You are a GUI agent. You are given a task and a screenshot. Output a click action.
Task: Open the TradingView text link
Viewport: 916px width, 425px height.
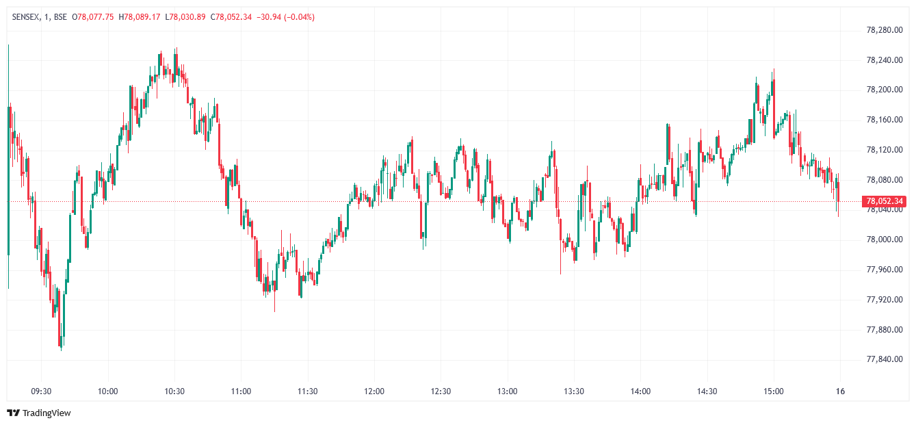47,413
